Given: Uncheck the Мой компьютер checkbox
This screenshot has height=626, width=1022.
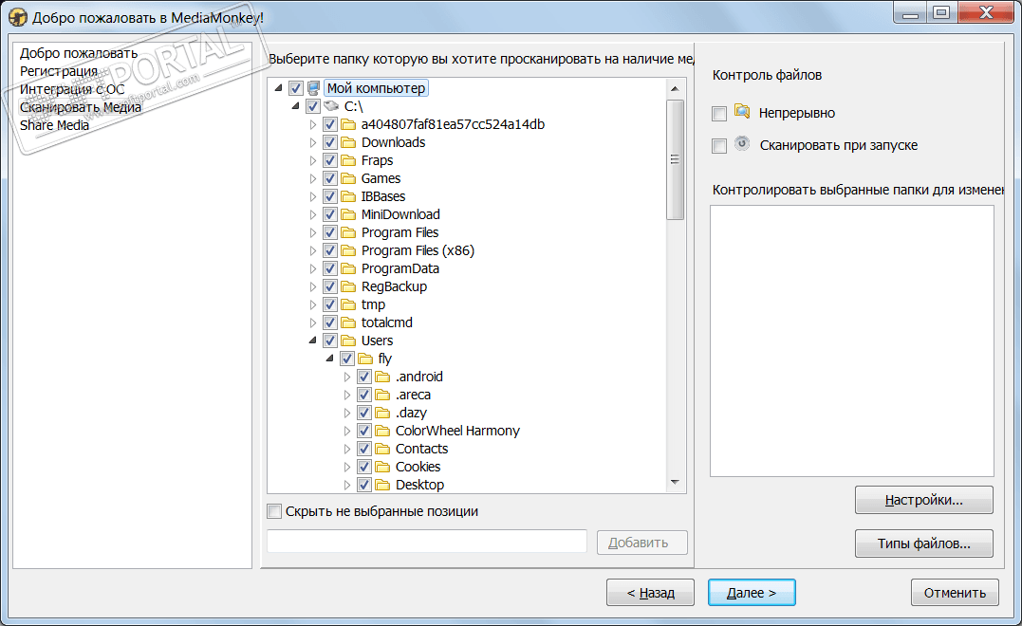Looking at the screenshot, I should click(296, 88).
